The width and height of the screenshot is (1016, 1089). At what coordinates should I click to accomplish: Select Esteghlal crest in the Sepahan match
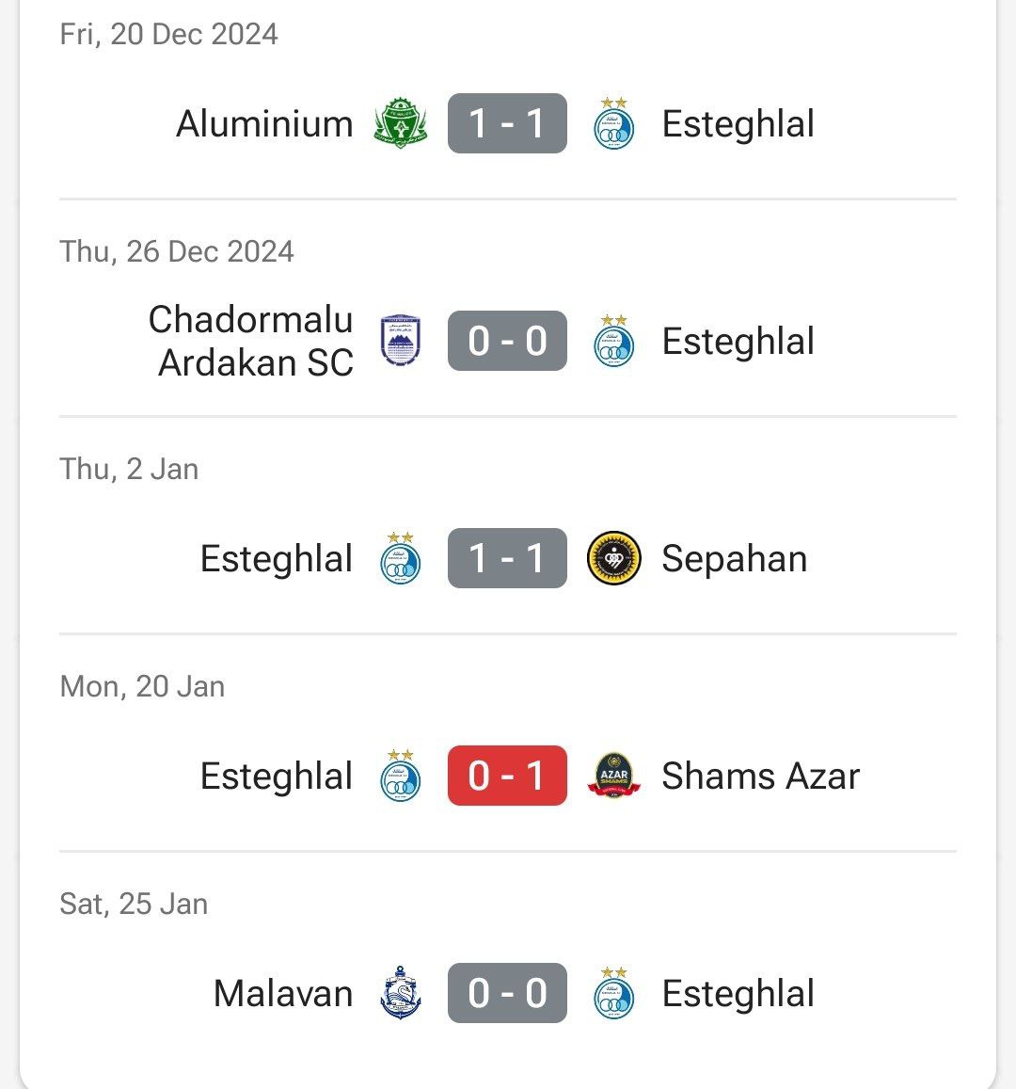[x=401, y=558]
